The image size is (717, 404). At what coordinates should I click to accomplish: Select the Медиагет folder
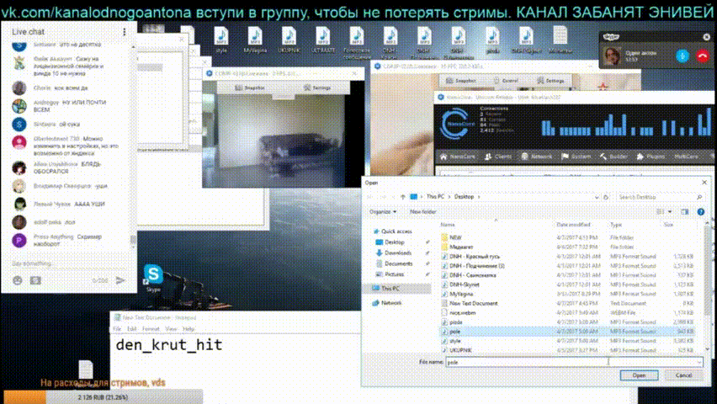(x=461, y=247)
